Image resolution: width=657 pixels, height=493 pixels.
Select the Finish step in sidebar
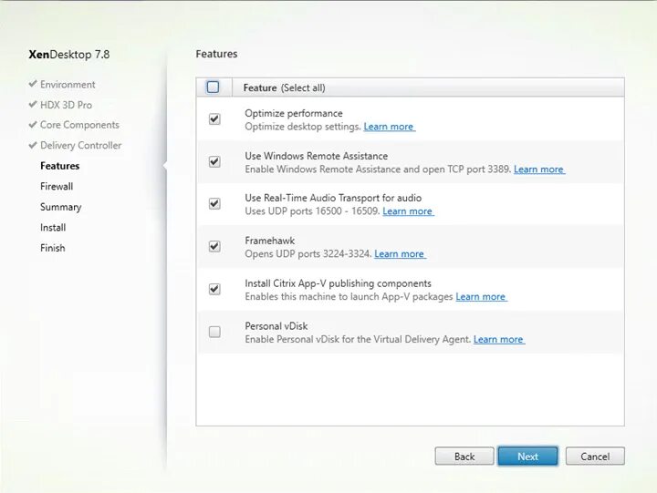tap(52, 248)
